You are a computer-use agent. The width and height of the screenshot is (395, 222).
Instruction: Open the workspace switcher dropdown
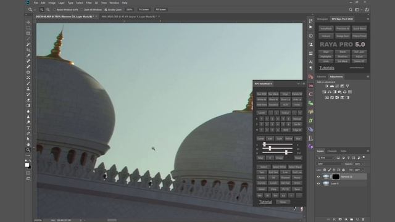358,10
